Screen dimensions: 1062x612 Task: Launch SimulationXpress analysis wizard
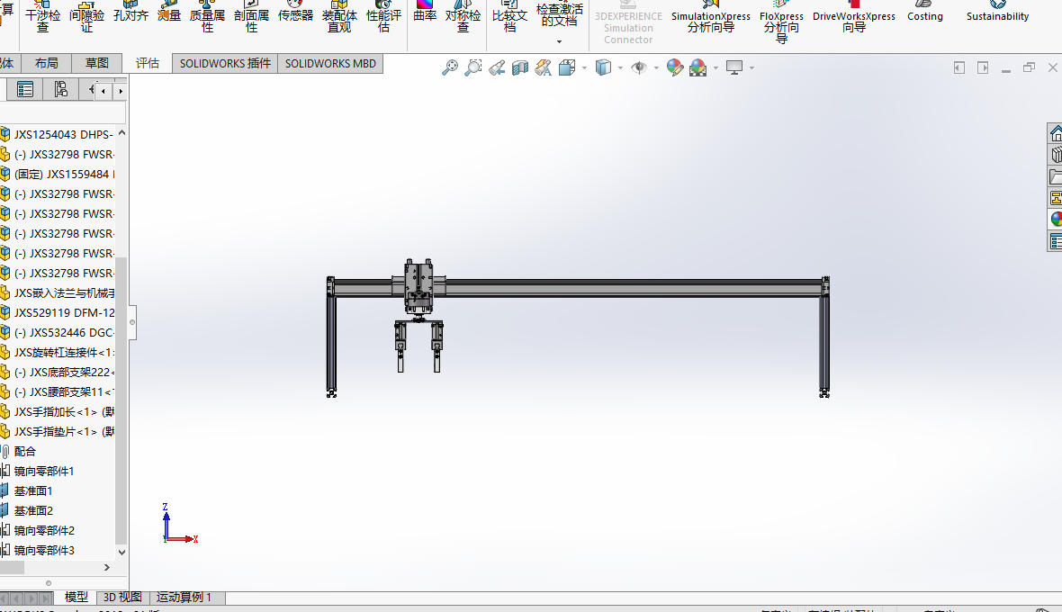point(710,19)
